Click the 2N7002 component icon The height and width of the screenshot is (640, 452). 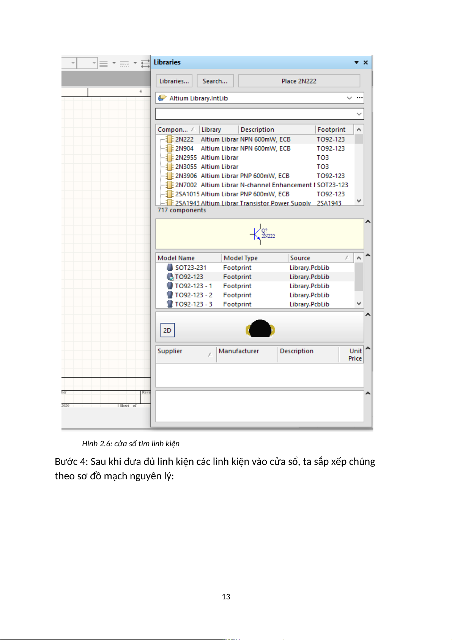pos(170,185)
